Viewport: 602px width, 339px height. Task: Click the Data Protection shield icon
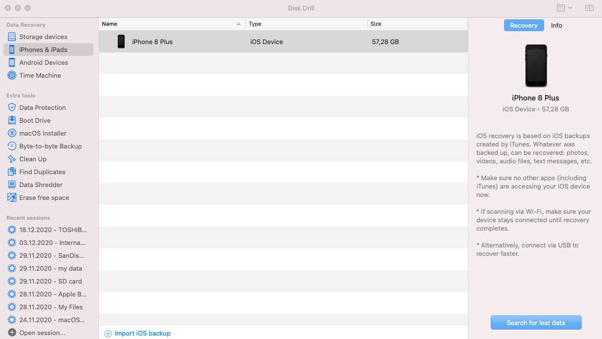click(x=12, y=107)
